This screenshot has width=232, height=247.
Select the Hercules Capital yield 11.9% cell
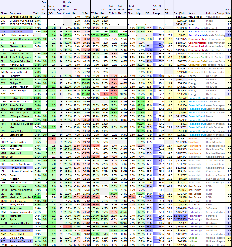pyautogui.click(x=37, y=112)
